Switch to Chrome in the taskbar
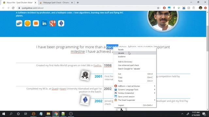This screenshot has height=117, width=209. coord(56,114)
